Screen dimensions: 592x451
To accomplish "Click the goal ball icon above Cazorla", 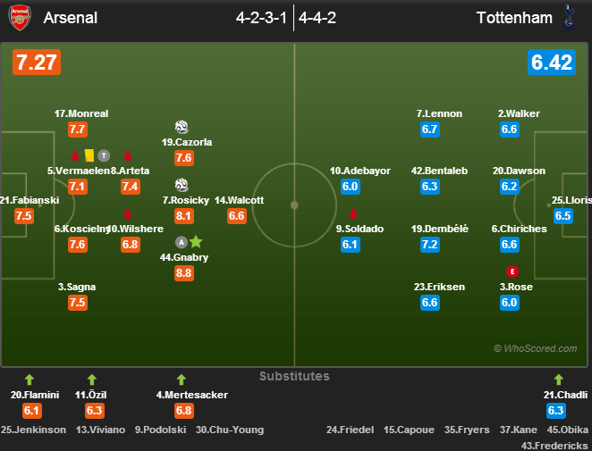I will [x=182, y=127].
